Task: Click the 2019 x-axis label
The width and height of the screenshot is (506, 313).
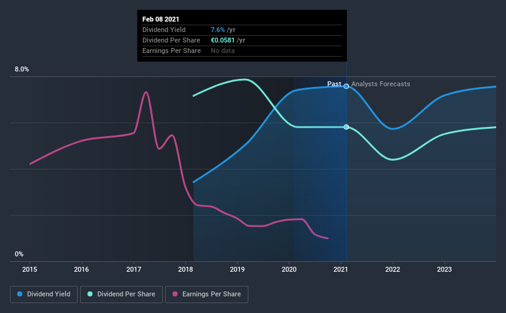Action: (x=237, y=269)
